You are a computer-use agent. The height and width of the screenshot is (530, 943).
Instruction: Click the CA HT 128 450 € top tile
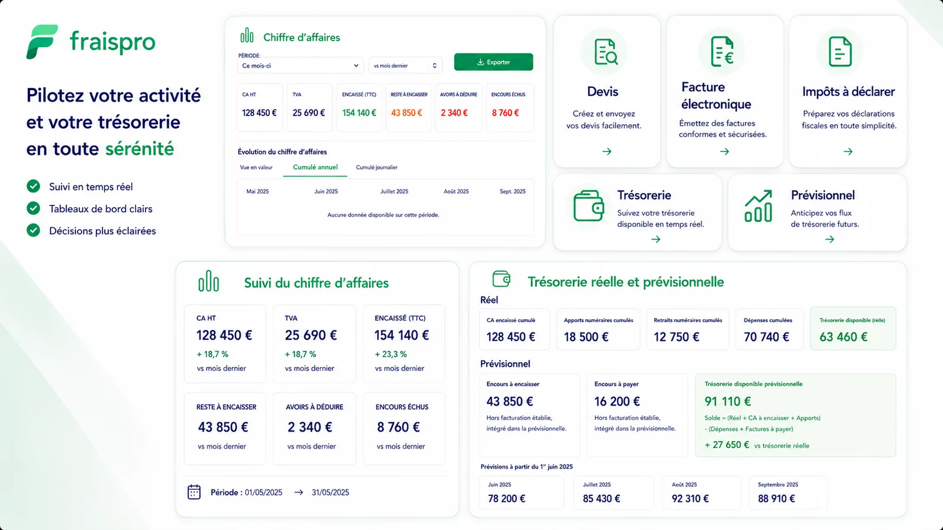coord(259,108)
